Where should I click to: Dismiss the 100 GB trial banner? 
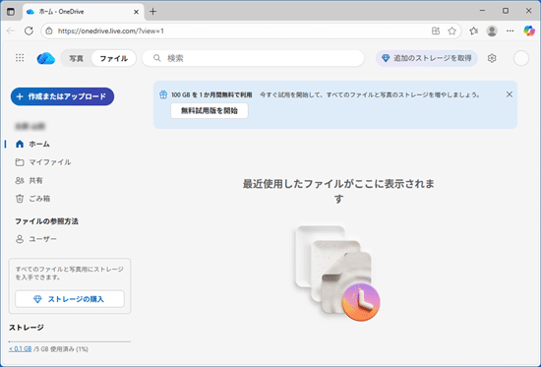510,94
